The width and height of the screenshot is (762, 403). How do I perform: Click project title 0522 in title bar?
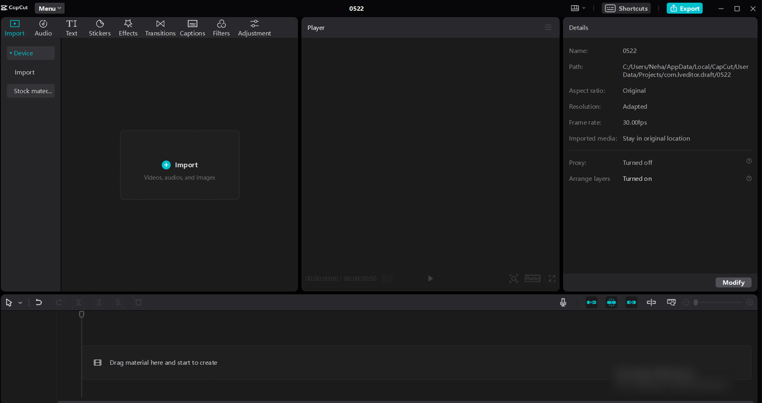[357, 8]
